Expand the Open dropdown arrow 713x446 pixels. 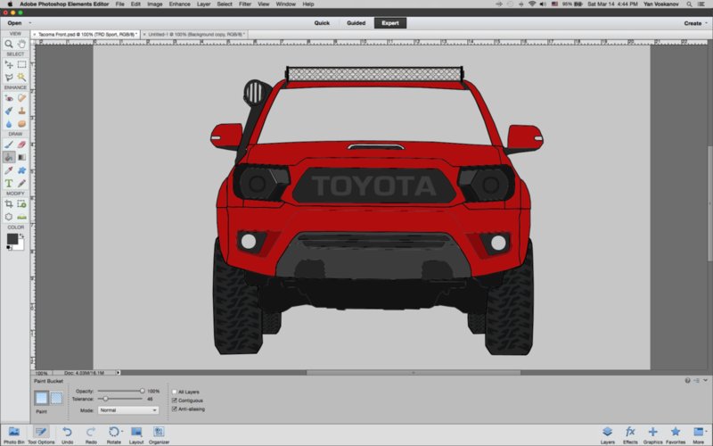click(x=30, y=23)
